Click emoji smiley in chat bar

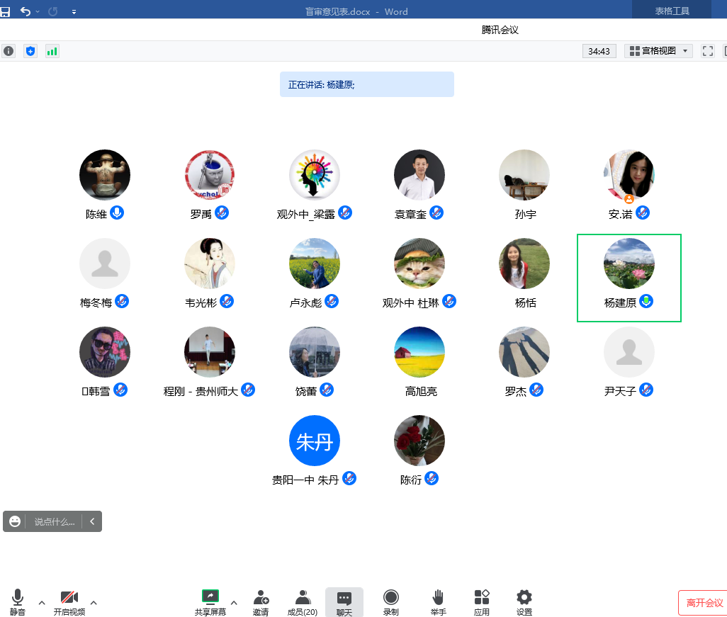(x=15, y=521)
